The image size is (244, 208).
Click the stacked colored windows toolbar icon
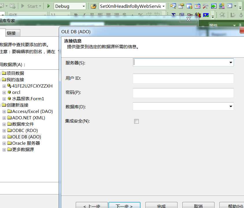(x=221, y=6)
